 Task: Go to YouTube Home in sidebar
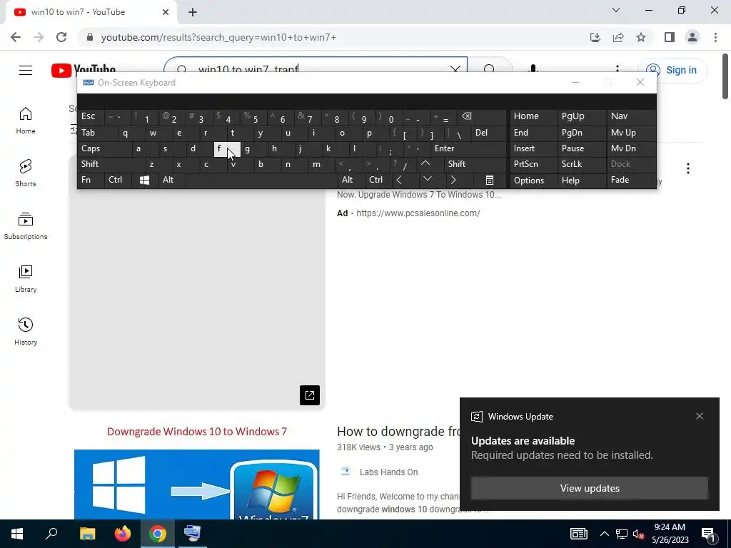[26, 121]
